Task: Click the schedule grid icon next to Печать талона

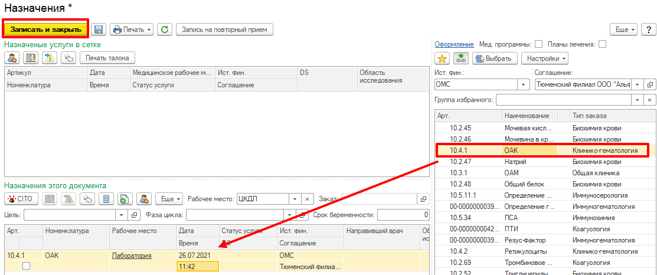Action: [31, 58]
